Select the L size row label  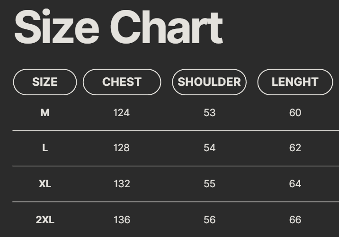pos(45,148)
